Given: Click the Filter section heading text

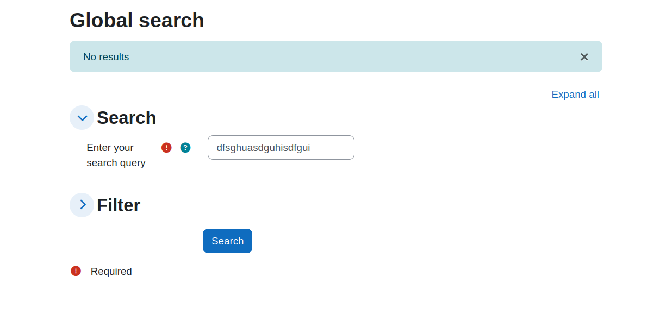Looking at the screenshot, I should (x=119, y=205).
